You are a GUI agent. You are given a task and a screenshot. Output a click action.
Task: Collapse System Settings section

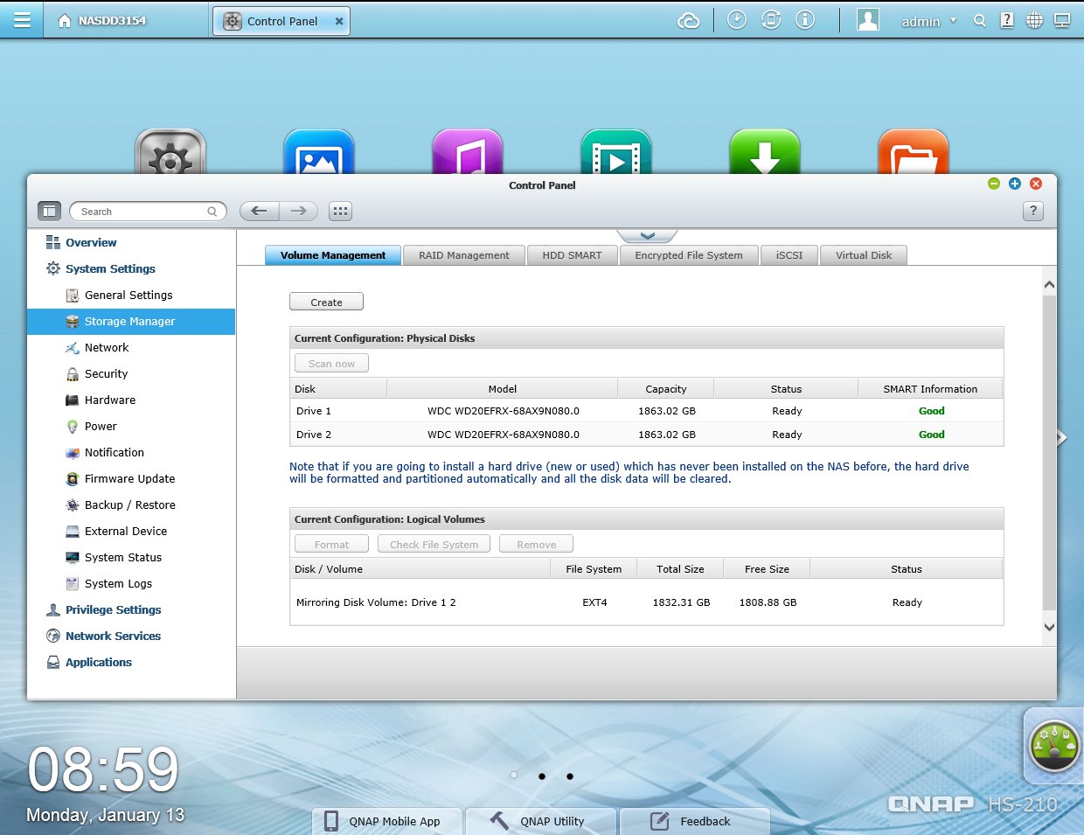[x=110, y=269]
